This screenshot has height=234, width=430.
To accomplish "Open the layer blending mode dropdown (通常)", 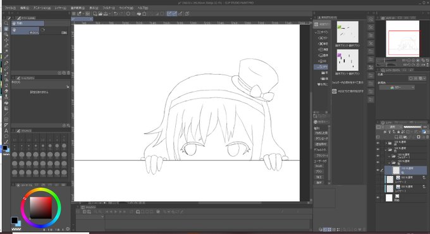I will [394, 127].
